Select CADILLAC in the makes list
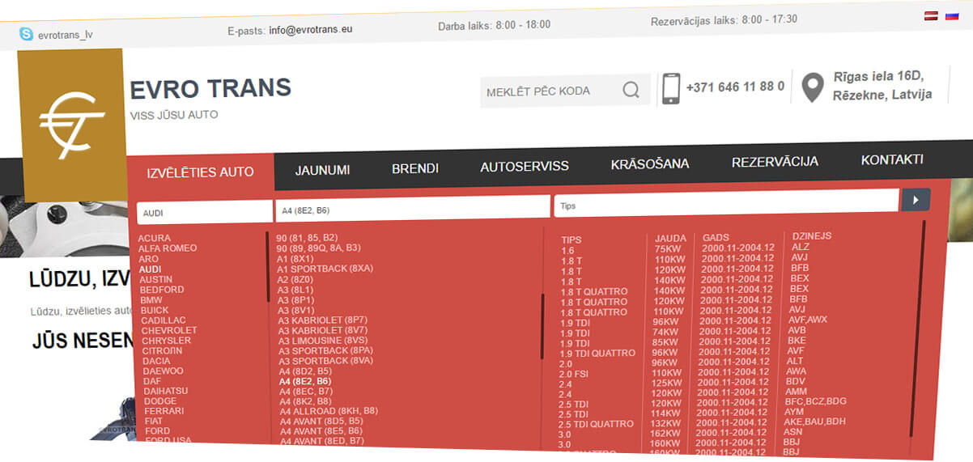Image resolution: width=973 pixels, height=462 pixels. [x=164, y=320]
